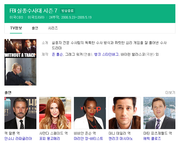This screenshot has height=144, width=182.
Task: Click the 출연 section heading
Action: click(x=8, y=92)
